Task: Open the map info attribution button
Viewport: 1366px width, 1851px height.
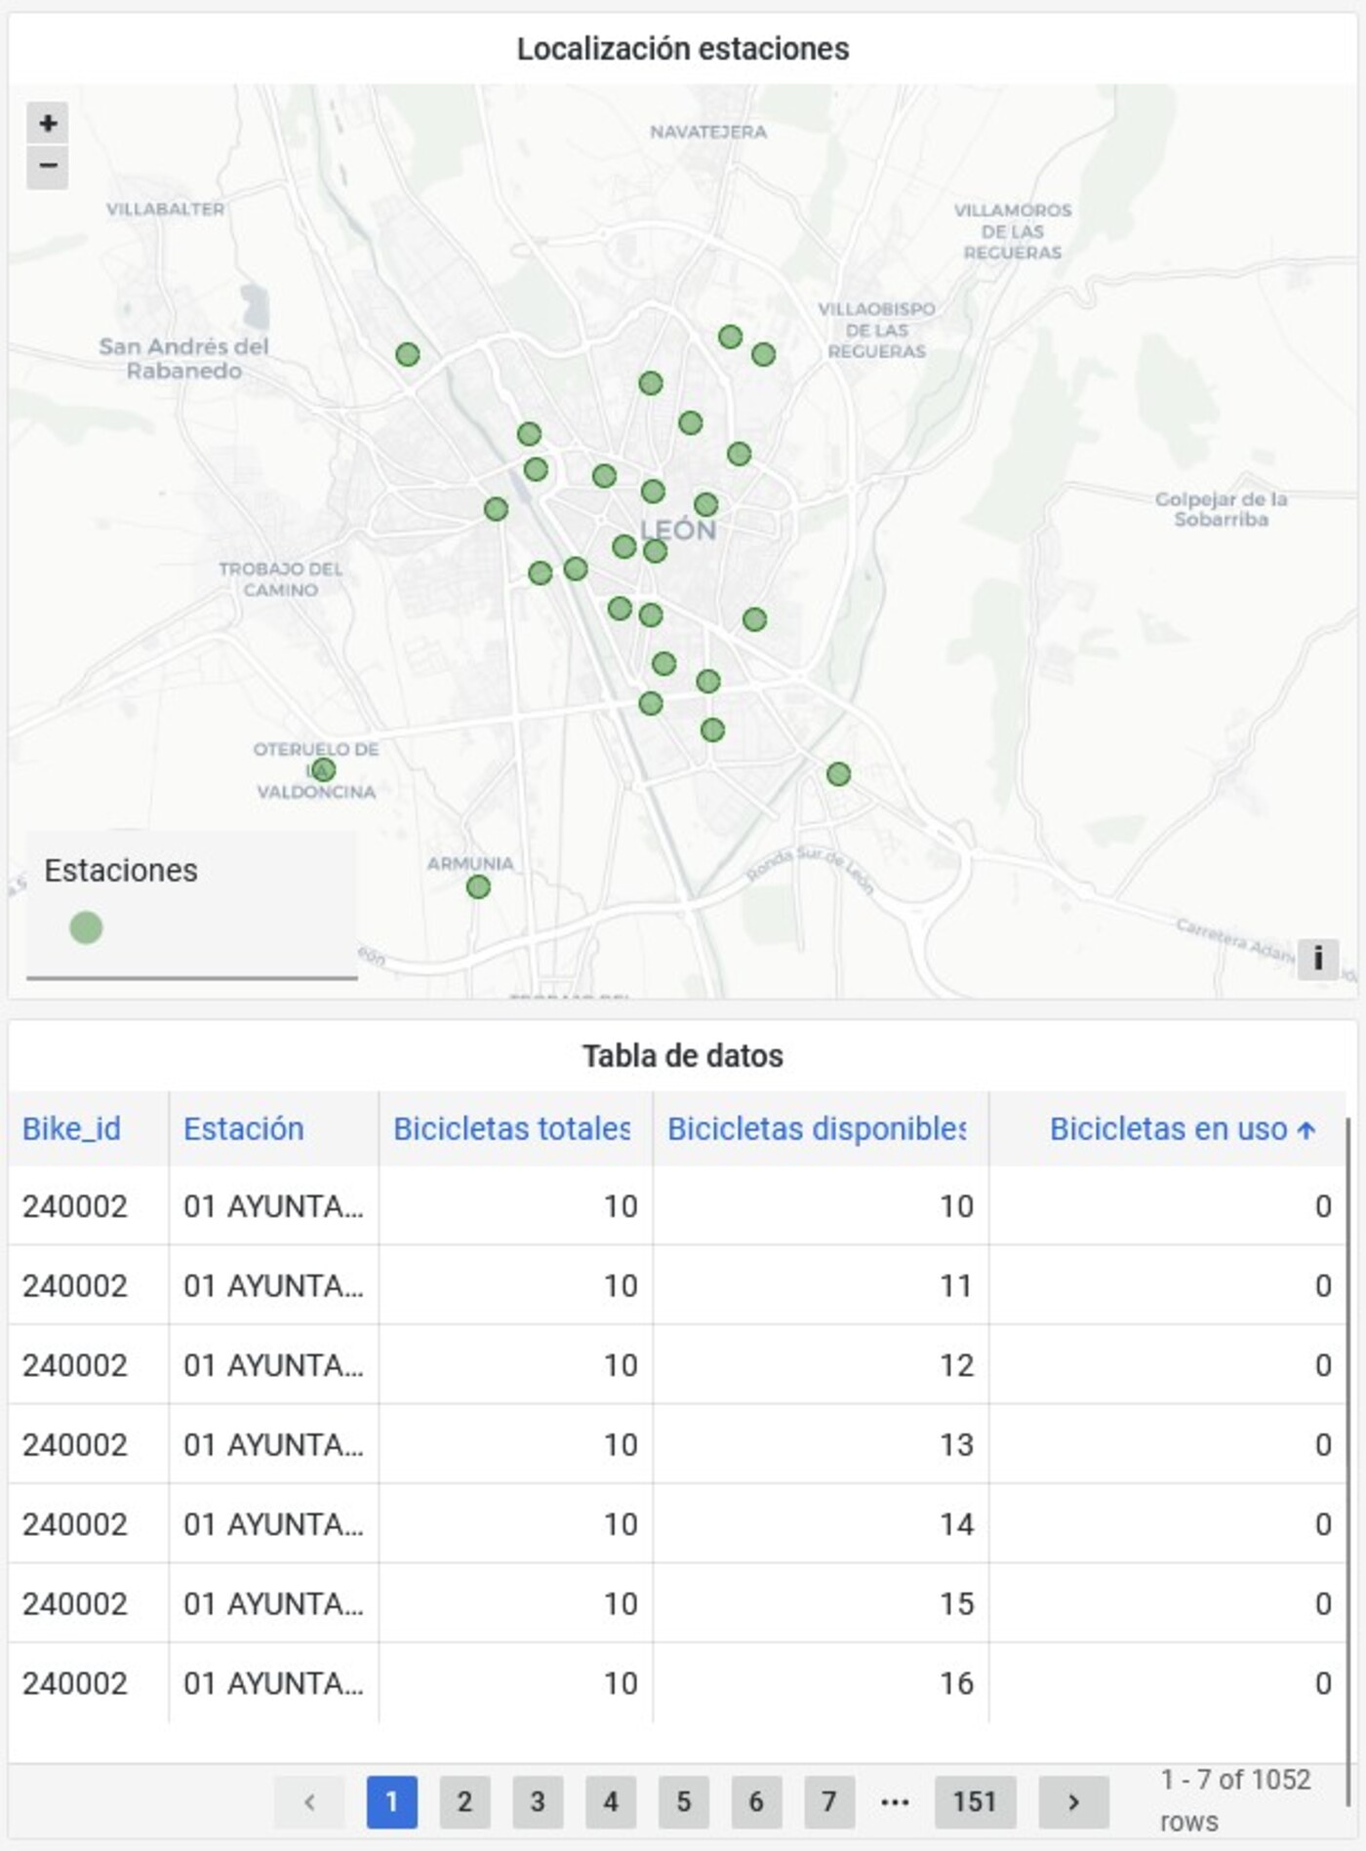Action: click(x=1317, y=958)
